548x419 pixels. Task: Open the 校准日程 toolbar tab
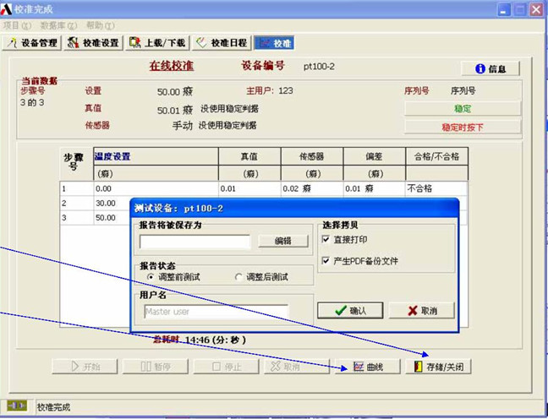pos(222,43)
